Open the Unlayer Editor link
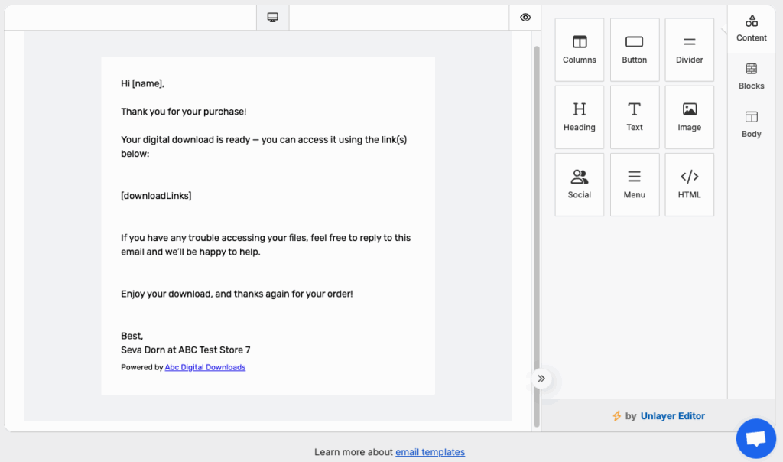 pyautogui.click(x=673, y=416)
